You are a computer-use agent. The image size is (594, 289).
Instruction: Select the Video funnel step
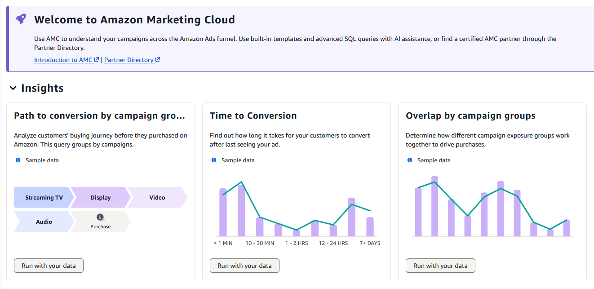pyautogui.click(x=157, y=197)
